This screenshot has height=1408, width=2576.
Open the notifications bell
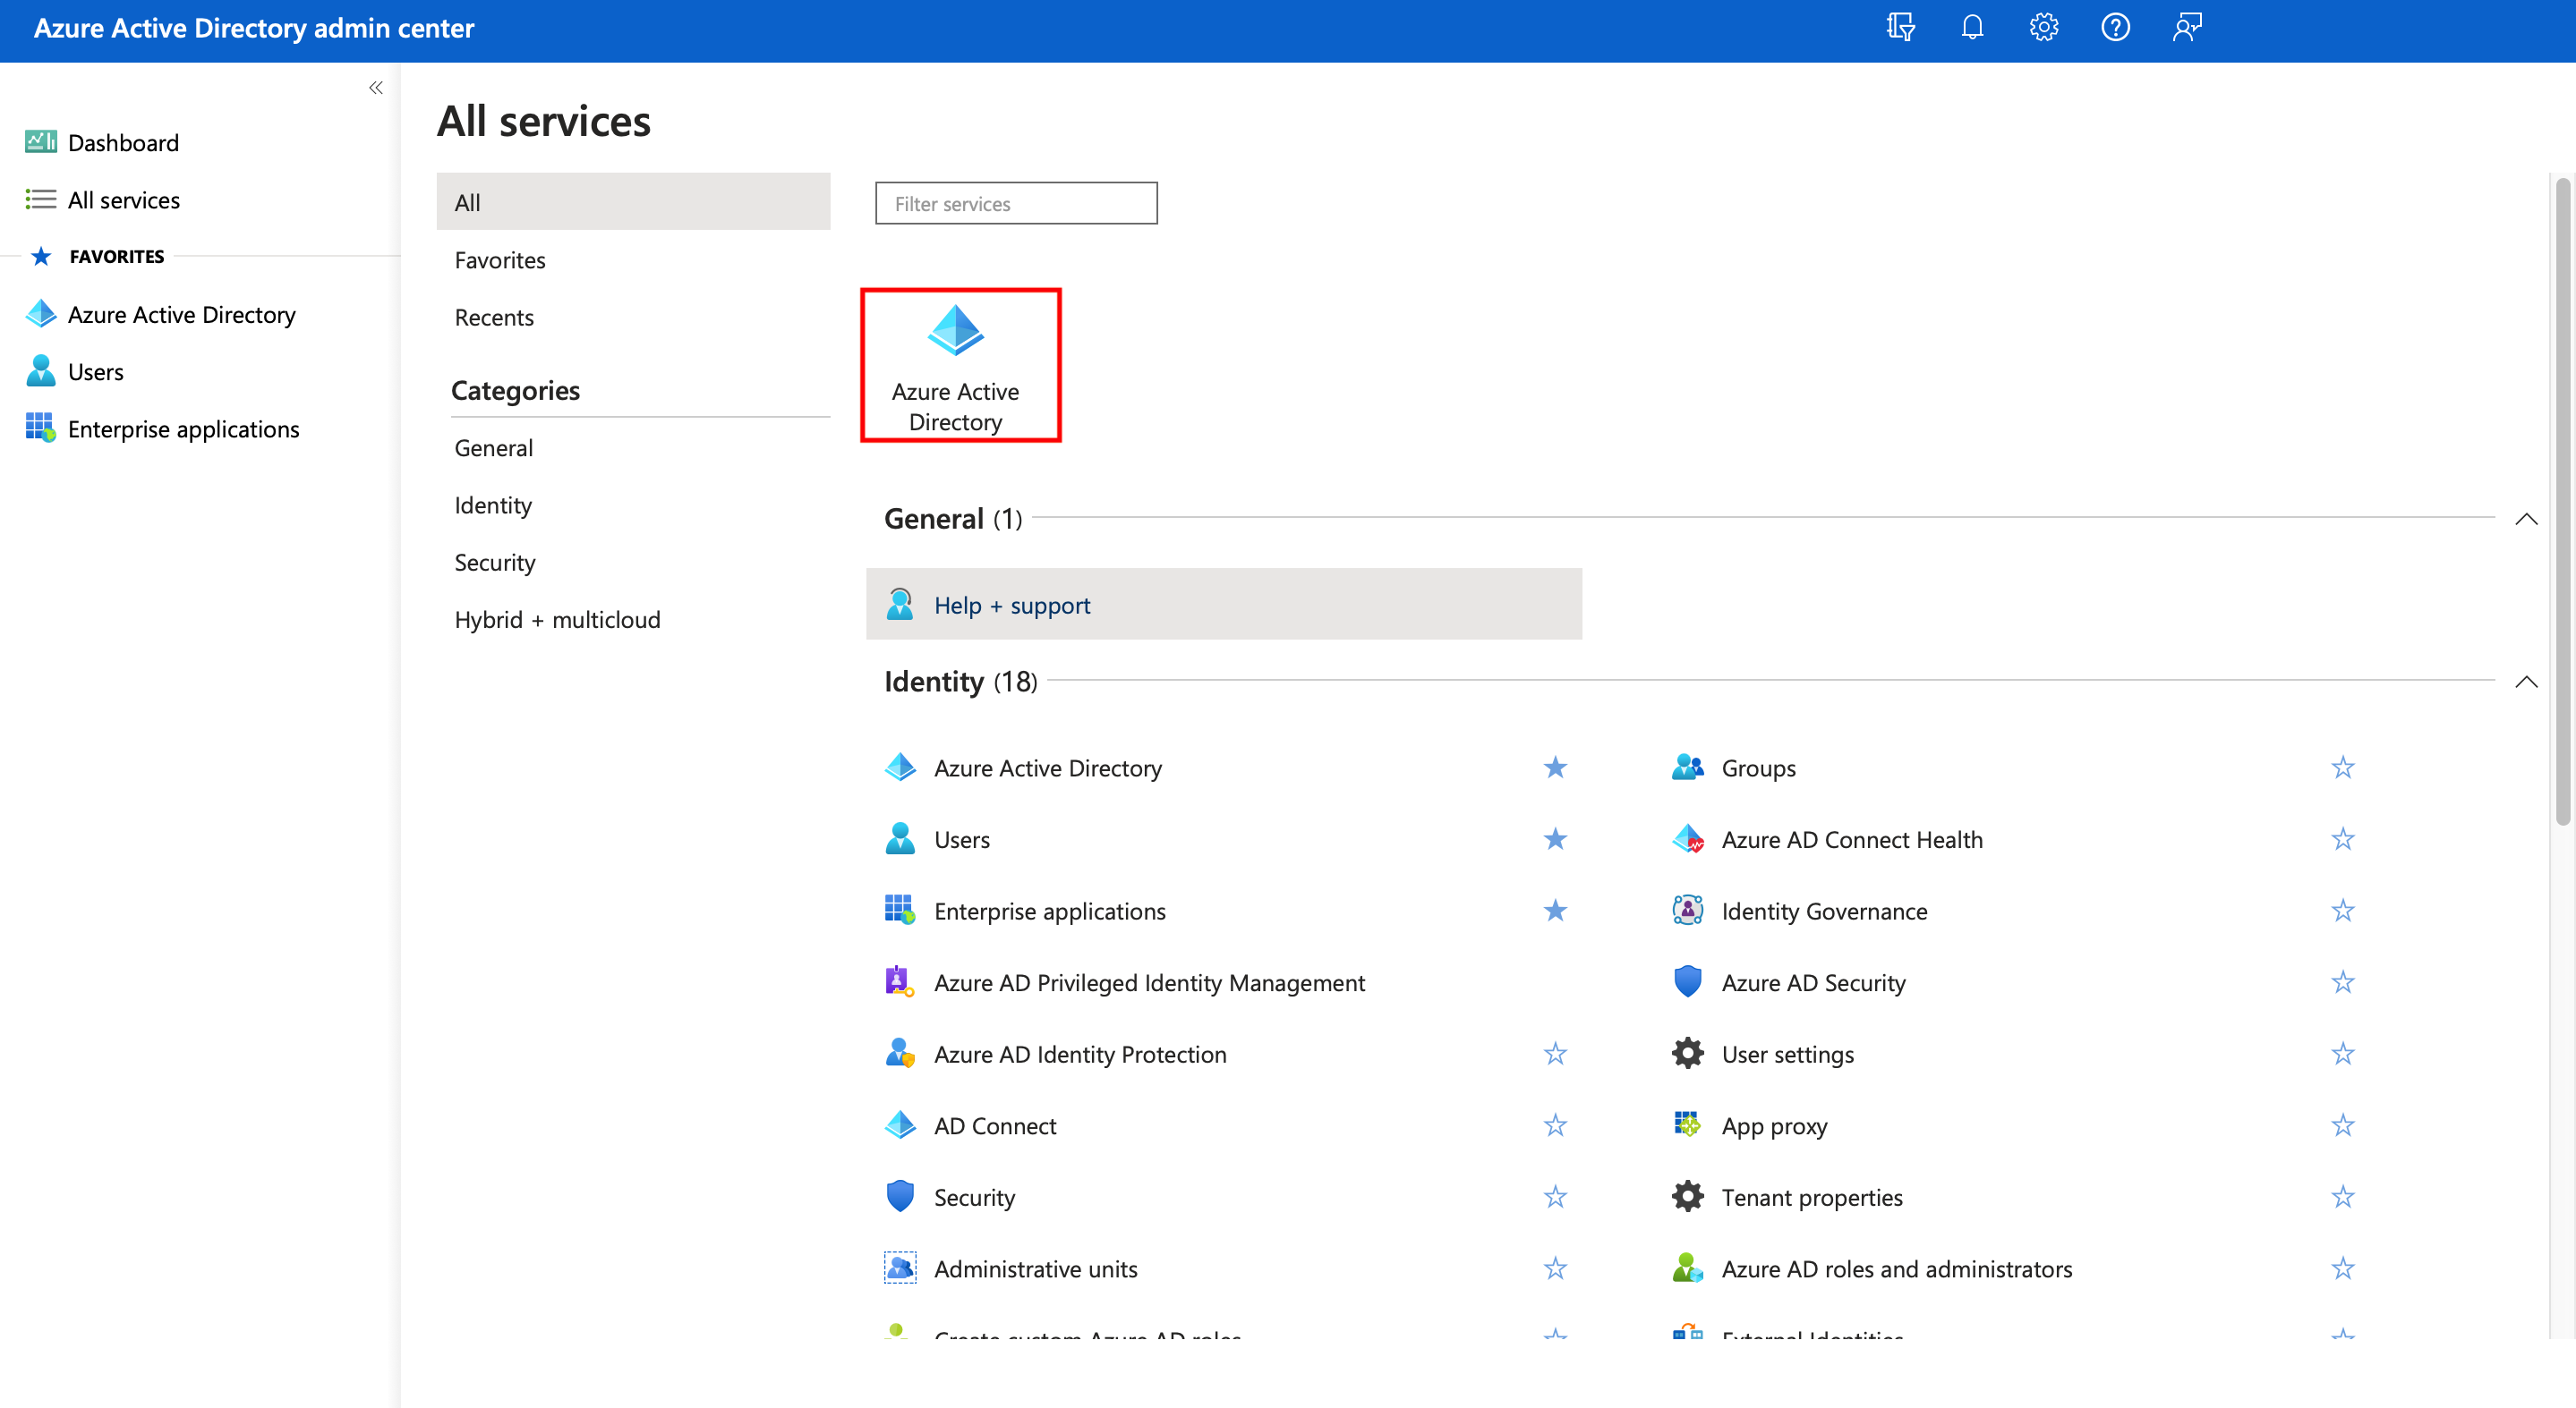coord(1972,28)
